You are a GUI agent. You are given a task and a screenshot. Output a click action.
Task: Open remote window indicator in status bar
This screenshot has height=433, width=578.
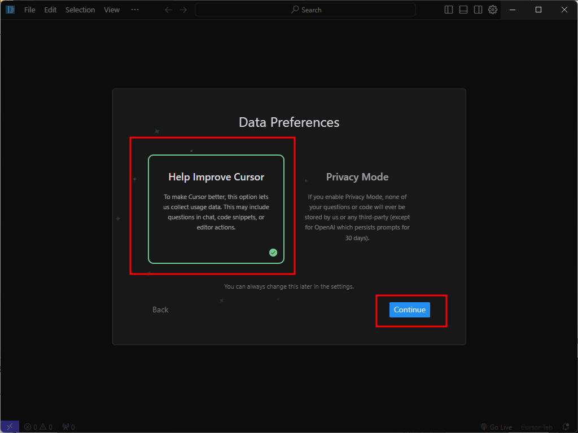pos(10,427)
